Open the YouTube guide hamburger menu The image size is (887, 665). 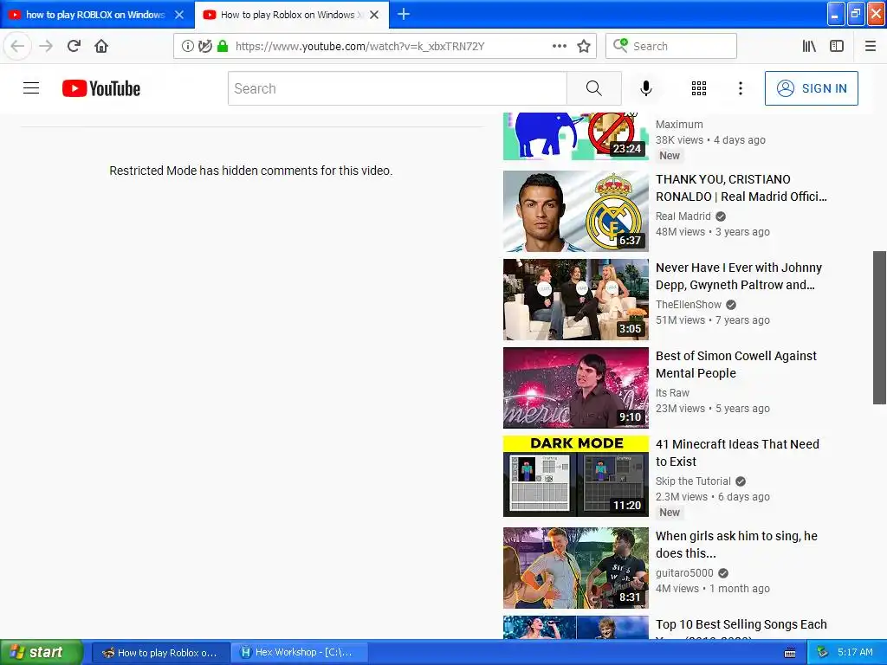[x=31, y=88]
